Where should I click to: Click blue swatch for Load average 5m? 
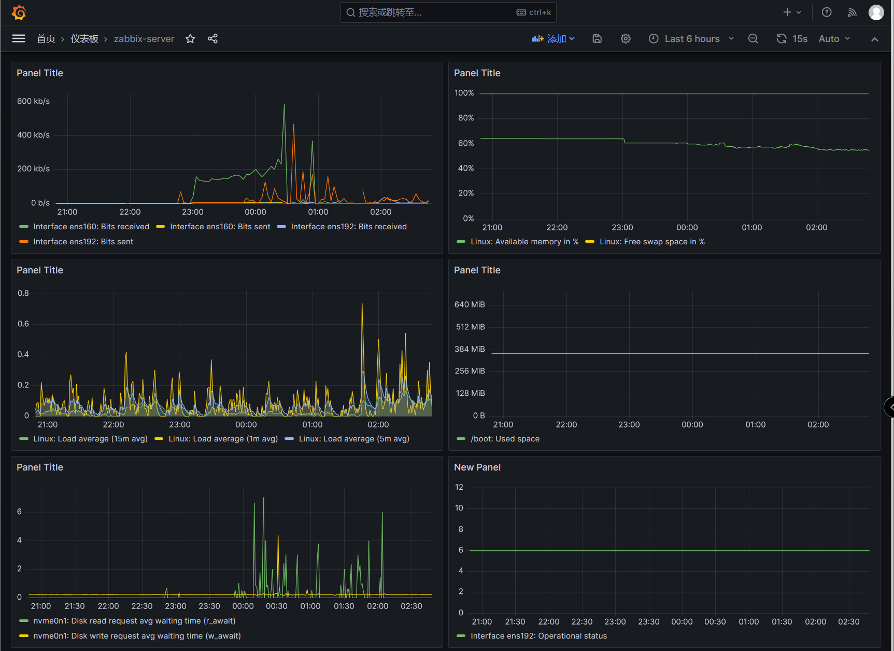tap(289, 439)
